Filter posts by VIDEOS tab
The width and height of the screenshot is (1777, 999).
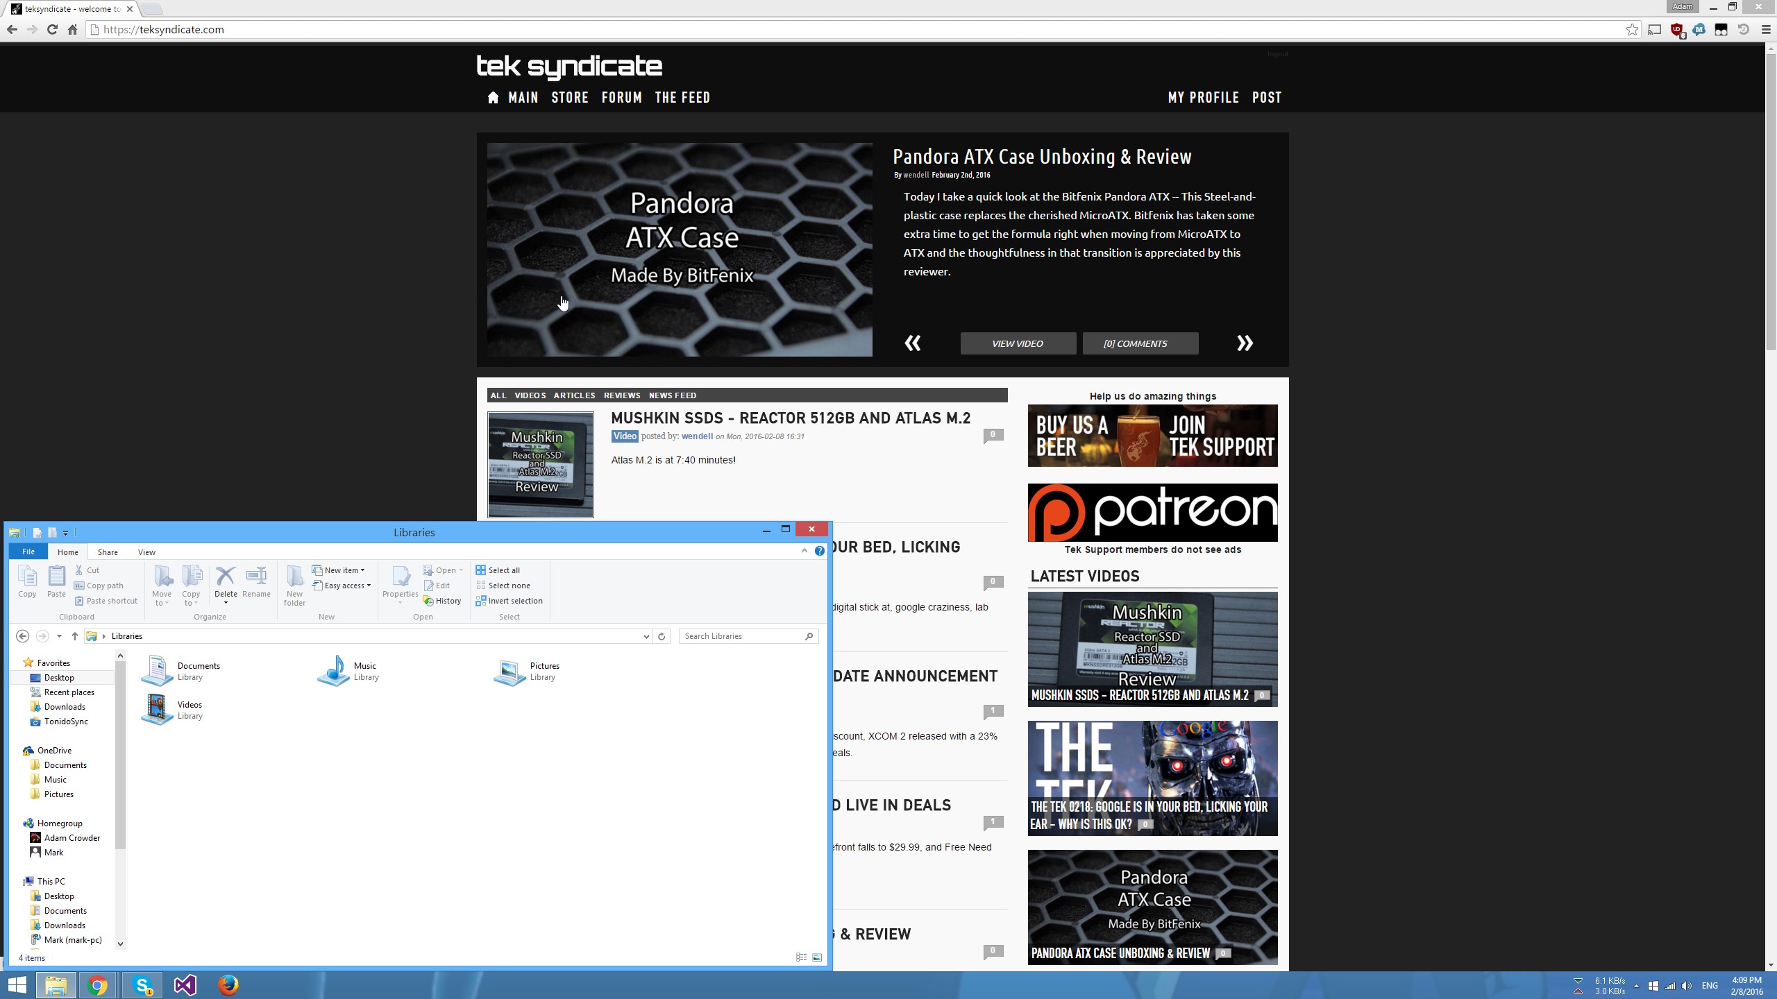(530, 395)
